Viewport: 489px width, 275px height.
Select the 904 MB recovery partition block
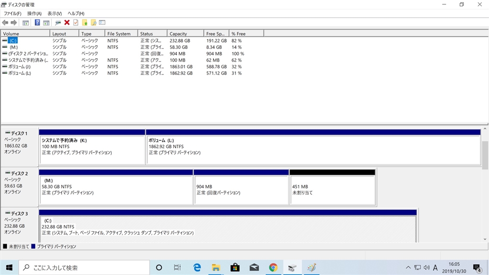[241, 187]
